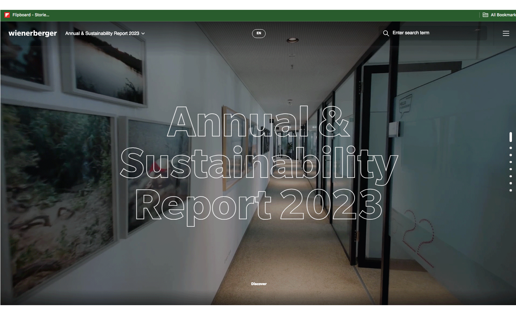Select the active first section indicator
The width and height of the screenshot is (516, 315).
click(511, 137)
